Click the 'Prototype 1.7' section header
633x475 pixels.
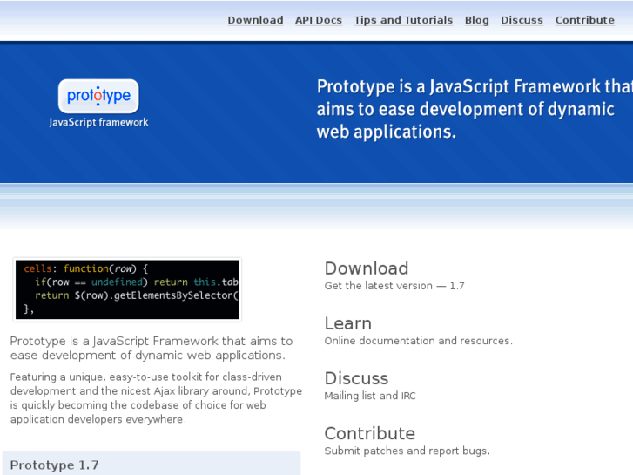(x=55, y=465)
